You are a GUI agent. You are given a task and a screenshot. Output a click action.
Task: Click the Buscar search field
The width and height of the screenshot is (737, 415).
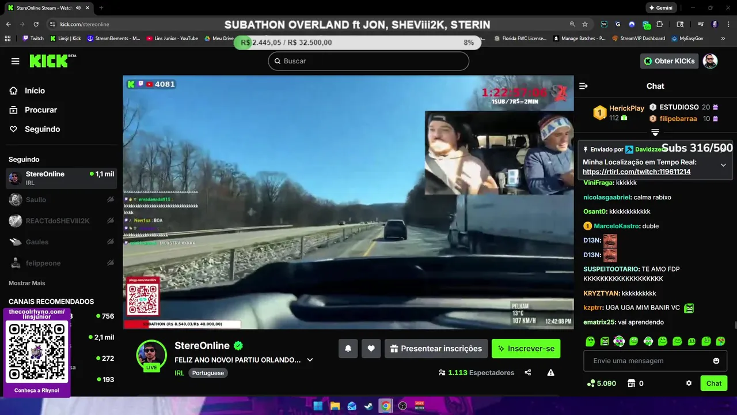368,61
